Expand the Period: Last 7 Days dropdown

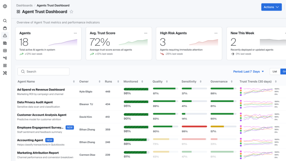[x=248, y=72]
